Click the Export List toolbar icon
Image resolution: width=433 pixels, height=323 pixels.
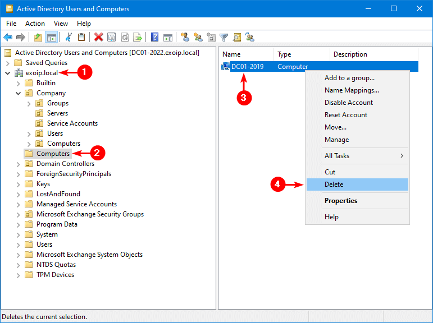(x=138, y=37)
